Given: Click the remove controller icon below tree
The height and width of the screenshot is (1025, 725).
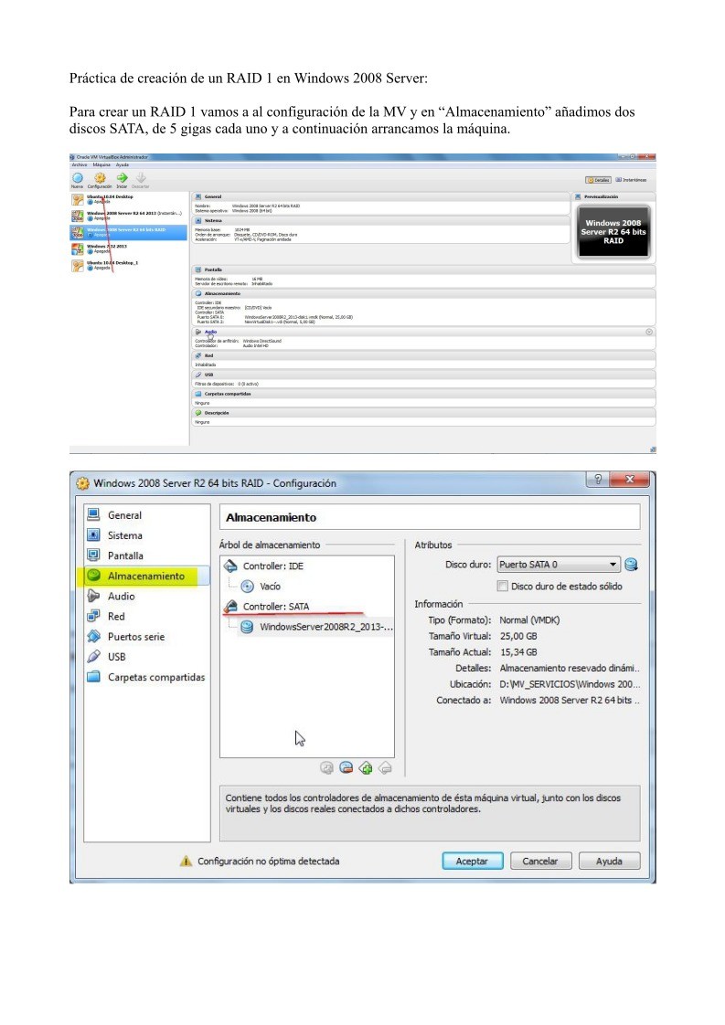Looking at the screenshot, I should tap(386, 768).
